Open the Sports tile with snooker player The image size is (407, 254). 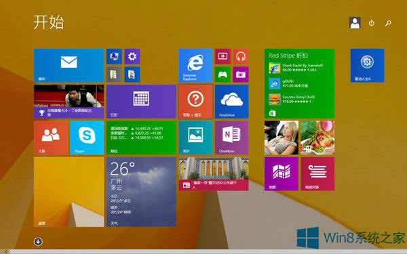pyautogui.click(x=69, y=102)
